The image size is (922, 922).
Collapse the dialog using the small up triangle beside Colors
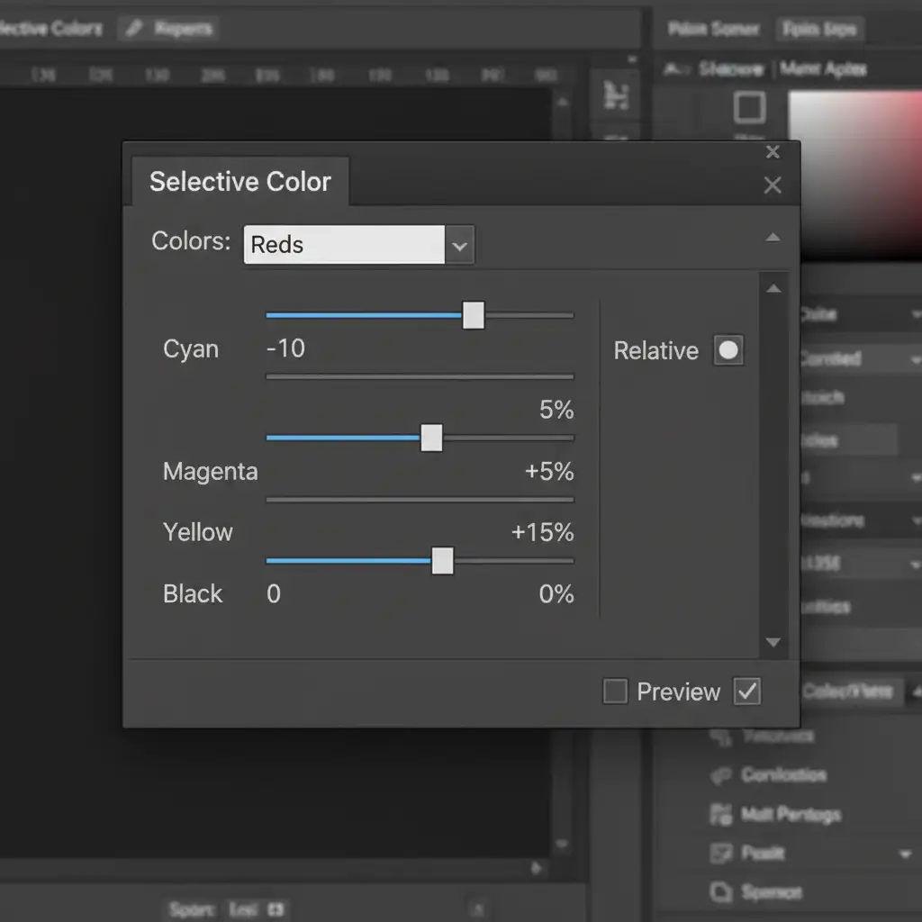pos(773,239)
